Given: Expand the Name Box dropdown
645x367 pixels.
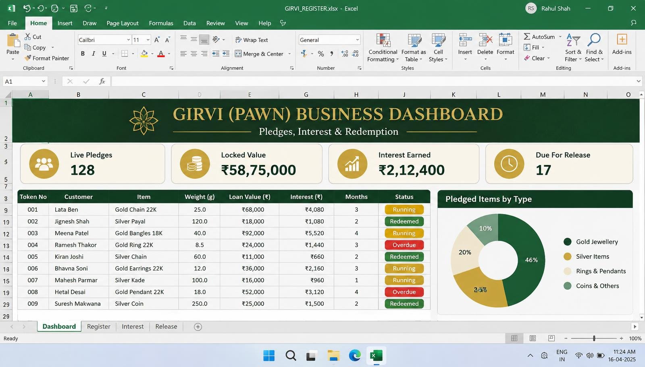Looking at the screenshot, I should (44, 81).
